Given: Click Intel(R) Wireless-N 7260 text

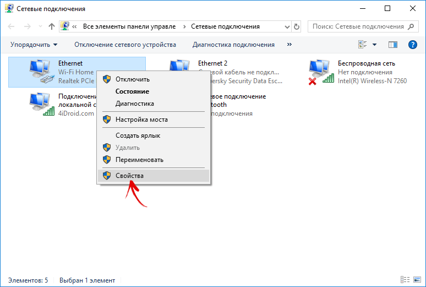Looking at the screenshot, I should [372, 81].
